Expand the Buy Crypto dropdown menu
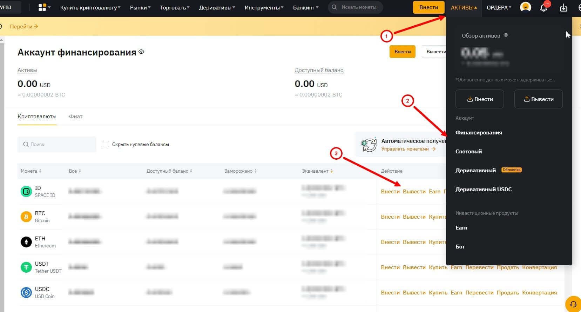This screenshot has height=312, width=581. 90,7
